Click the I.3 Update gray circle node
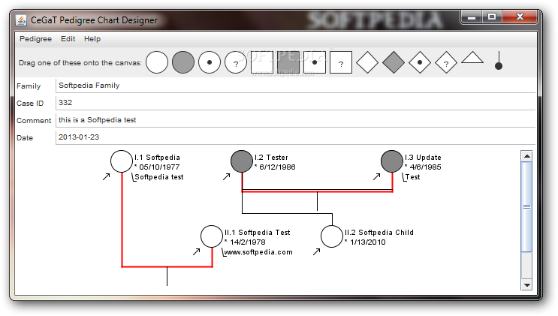This screenshot has width=558, height=316. (392, 161)
